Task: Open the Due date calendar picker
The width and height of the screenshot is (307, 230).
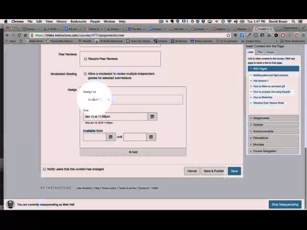Action: (x=152, y=116)
